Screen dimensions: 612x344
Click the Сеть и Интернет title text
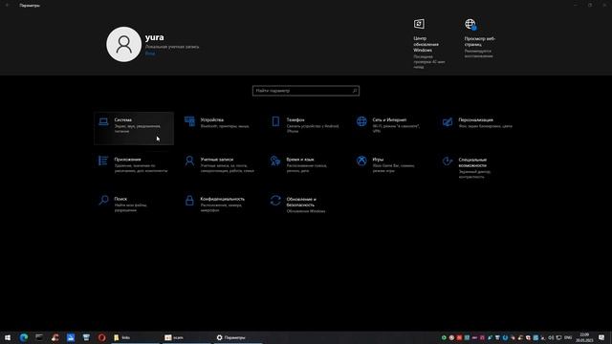(389, 119)
